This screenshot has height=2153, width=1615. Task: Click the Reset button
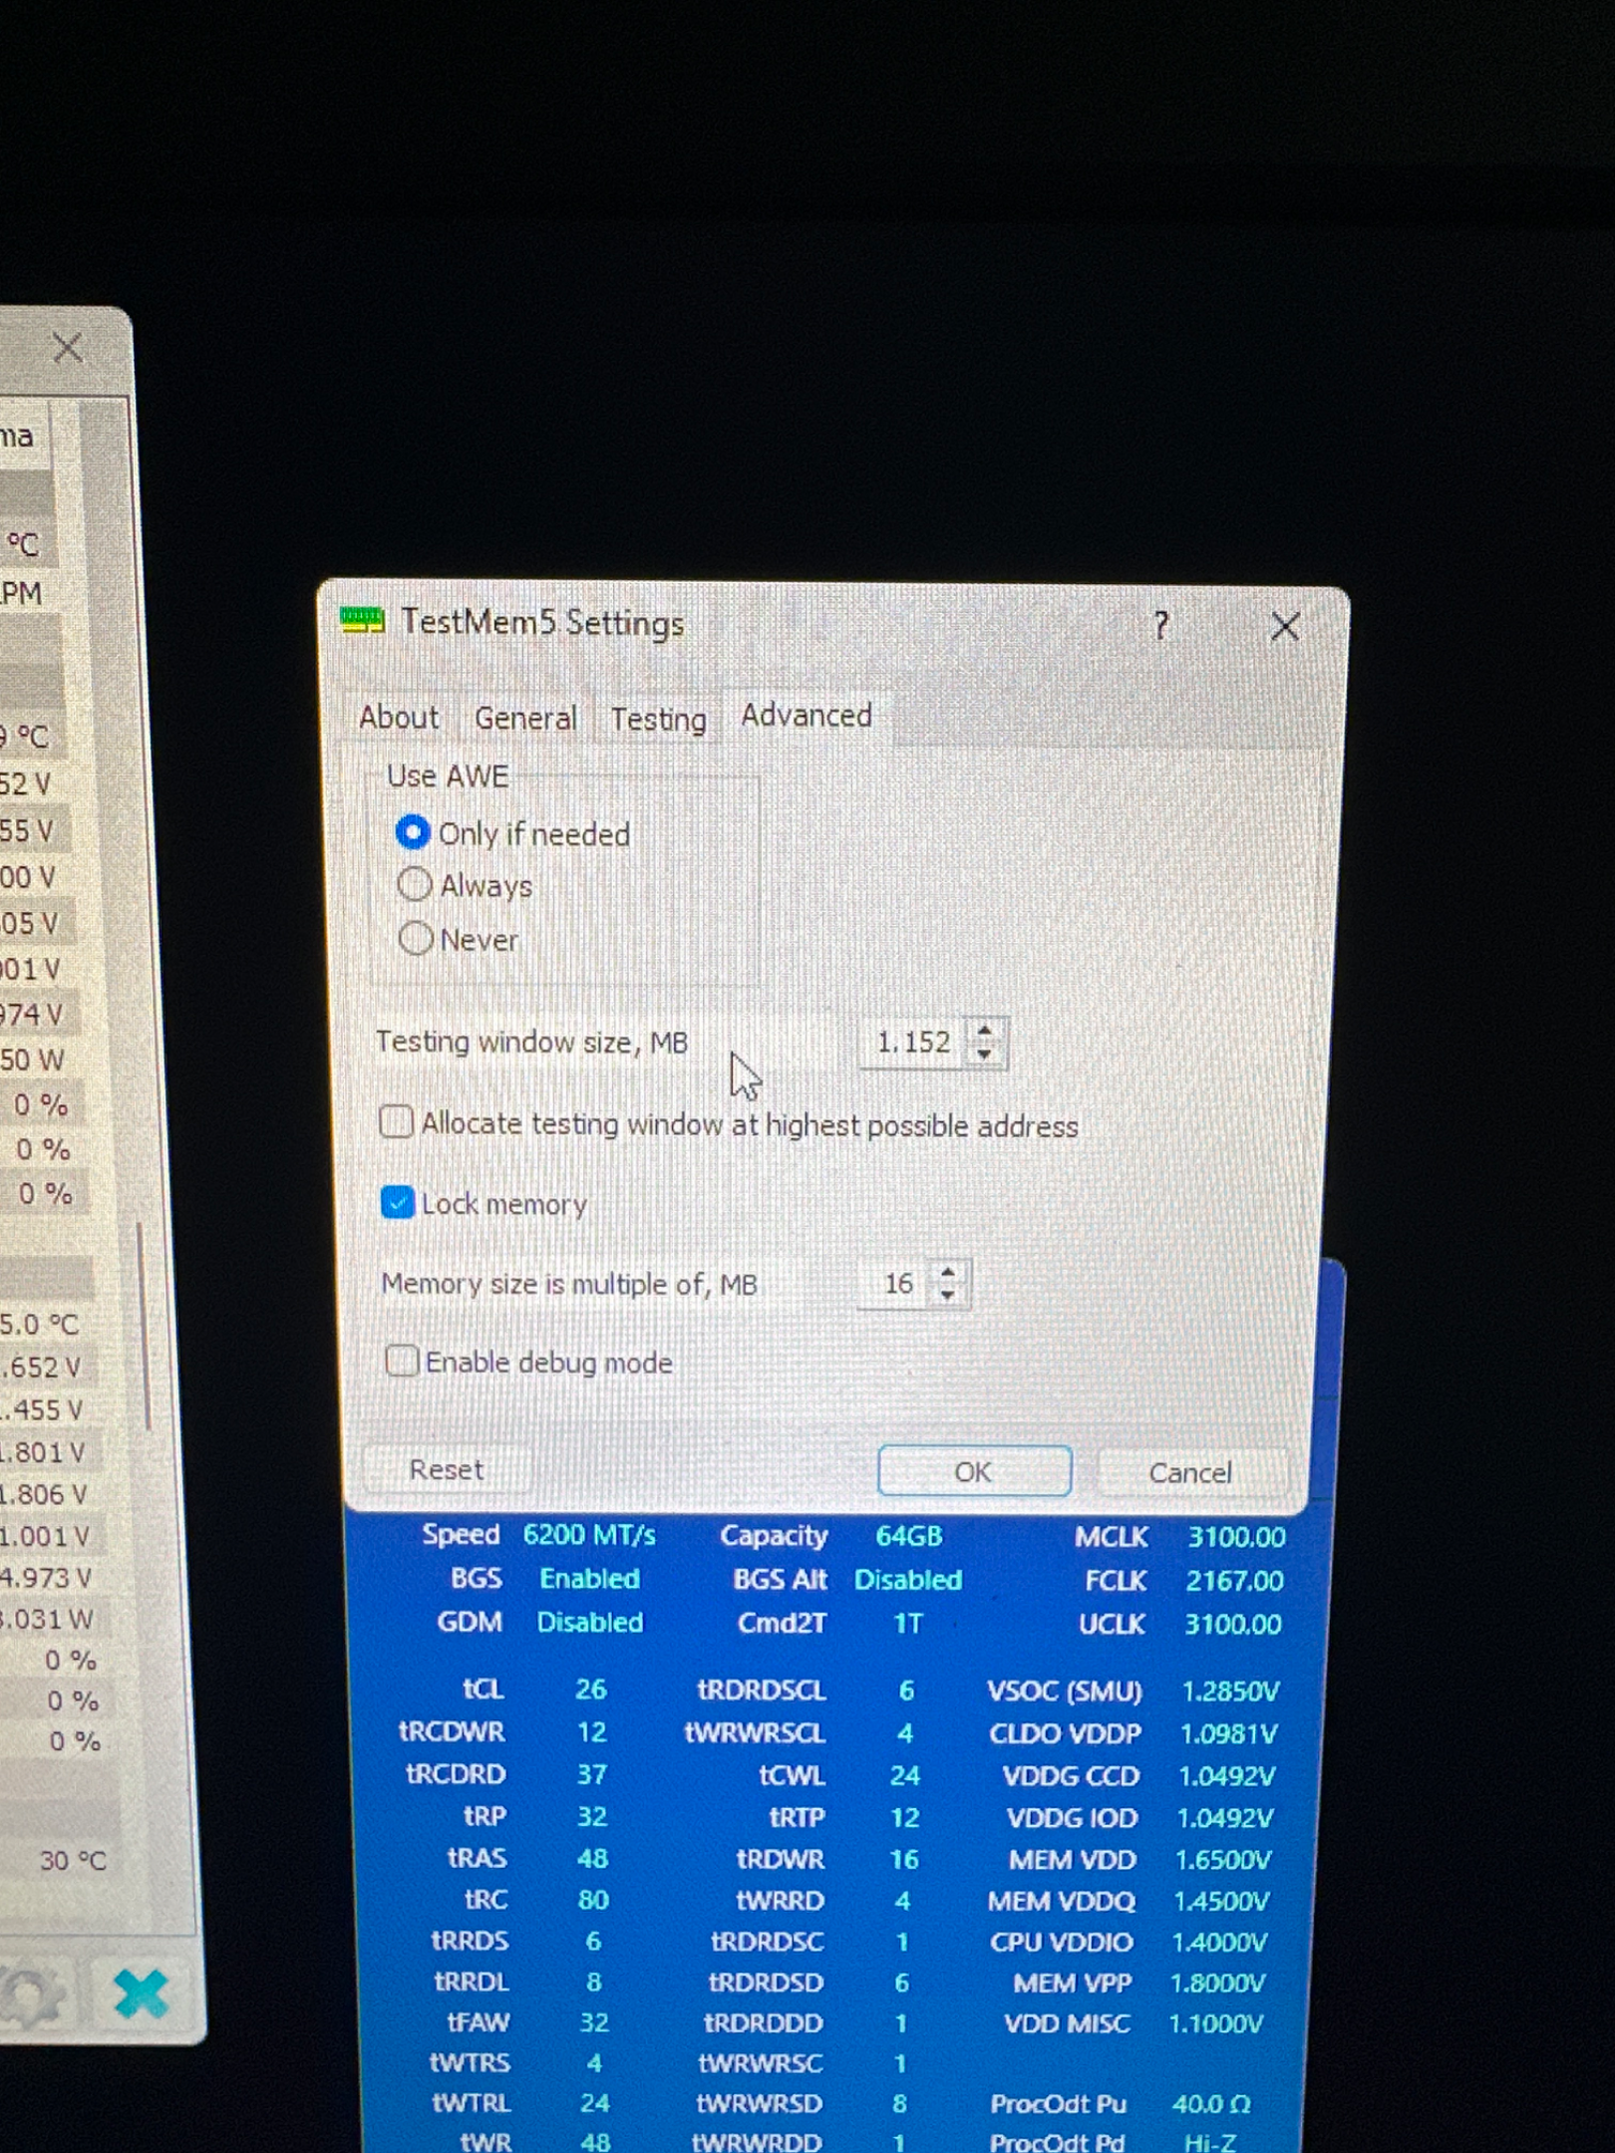click(x=446, y=1470)
